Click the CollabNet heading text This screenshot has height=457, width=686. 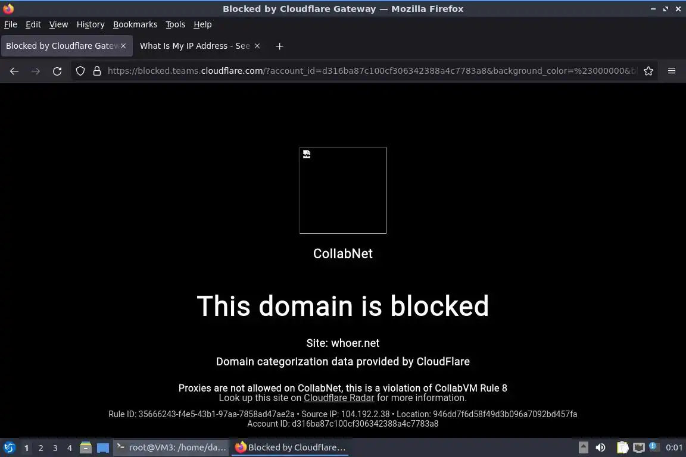click(x=343, y=253)
